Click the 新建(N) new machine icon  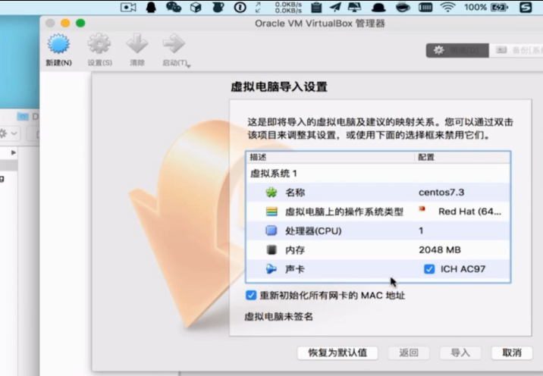click(58, 44)
